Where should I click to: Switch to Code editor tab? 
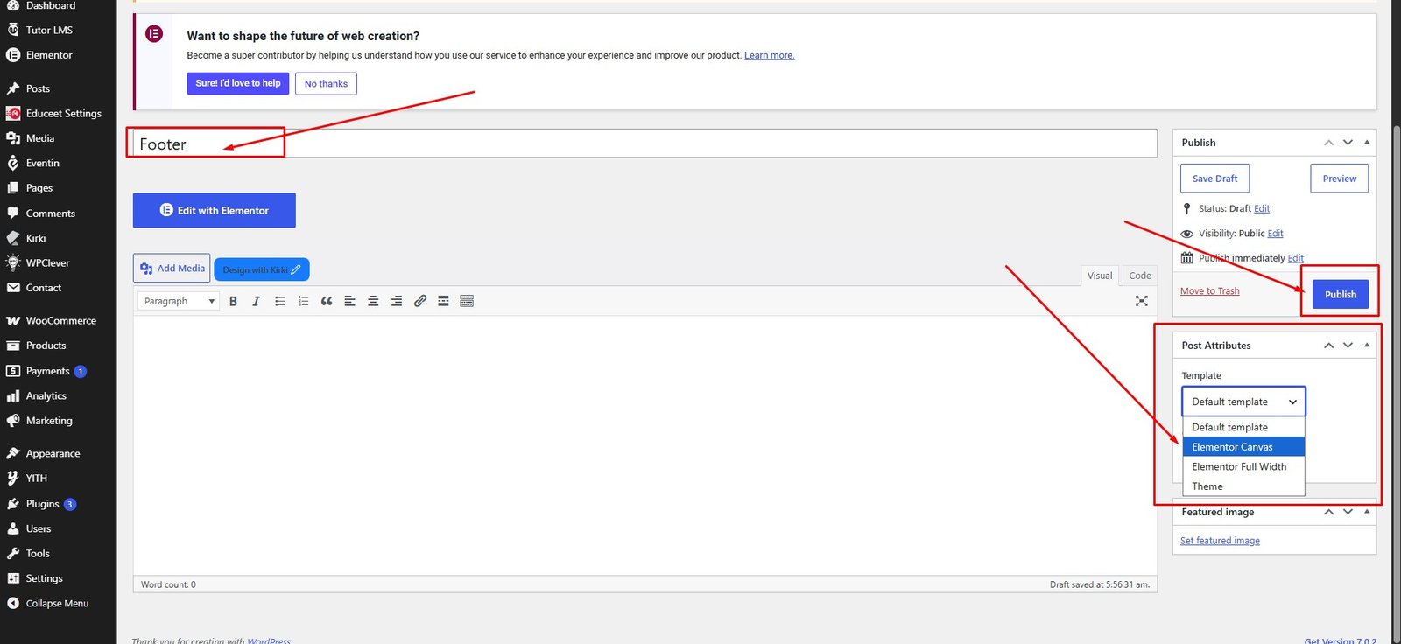[x=1140, y=276]
